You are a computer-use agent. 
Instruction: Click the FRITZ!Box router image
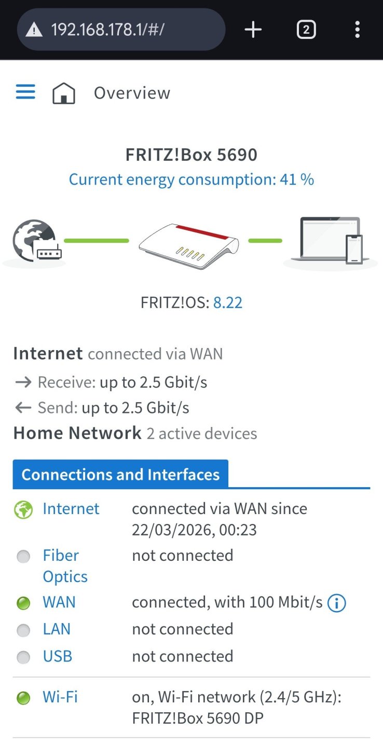click(x=189, y=245)
